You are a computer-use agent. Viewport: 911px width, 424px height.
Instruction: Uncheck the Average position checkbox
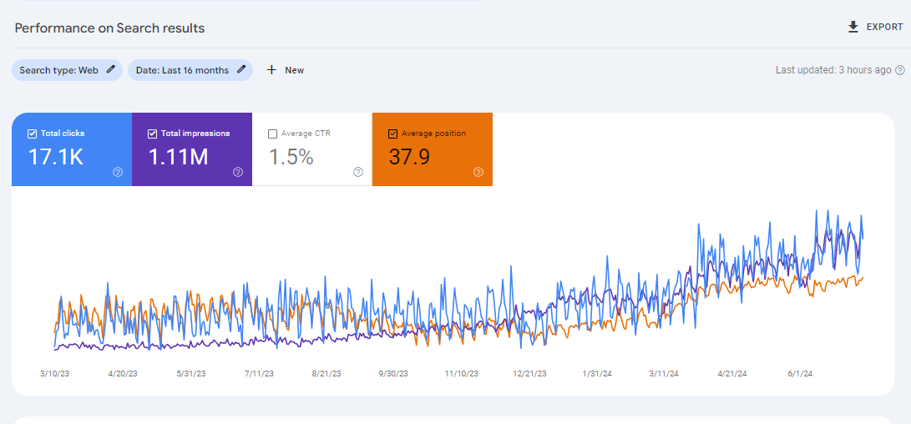pos(392,134)
